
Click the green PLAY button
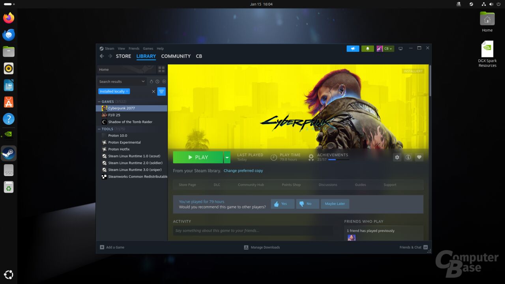(x=198, y=157)
